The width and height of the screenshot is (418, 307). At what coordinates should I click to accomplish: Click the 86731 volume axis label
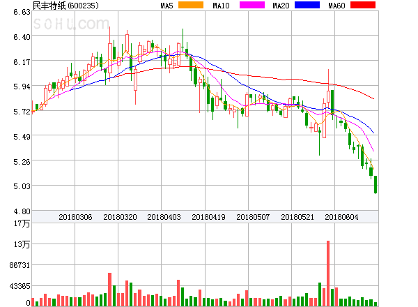(x=19, y=266)
